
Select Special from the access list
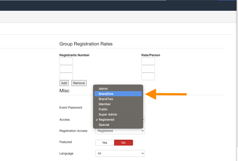click(118, 125)
